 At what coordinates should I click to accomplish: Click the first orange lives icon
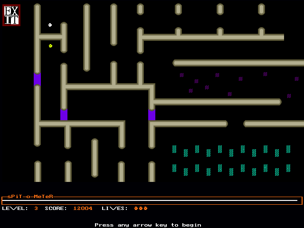[x=136, y=208]
